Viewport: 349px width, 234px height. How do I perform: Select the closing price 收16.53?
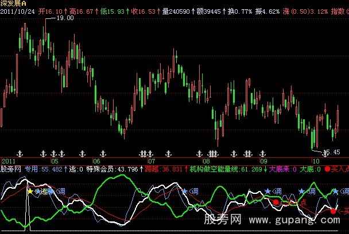tap(144, 11)
